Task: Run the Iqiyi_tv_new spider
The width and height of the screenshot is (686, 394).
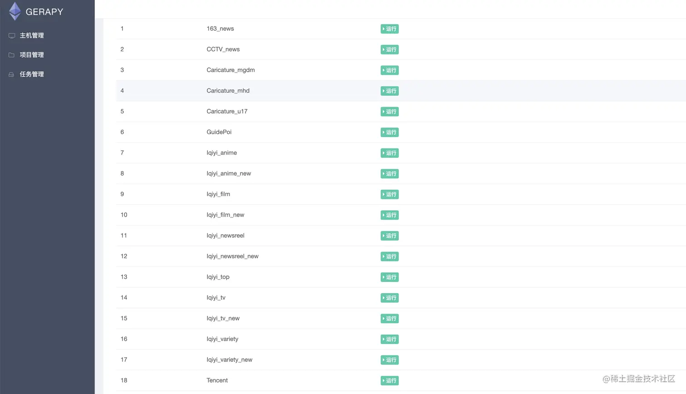Action: coord(390,319)
